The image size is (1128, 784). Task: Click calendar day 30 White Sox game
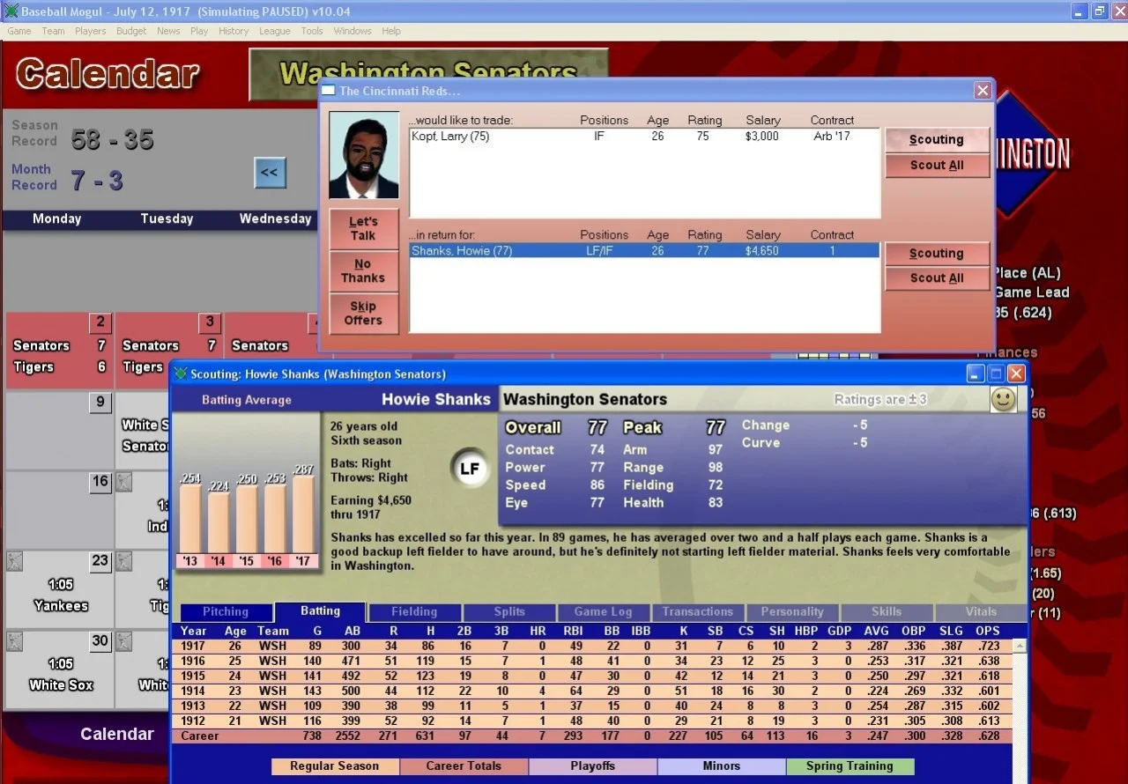point(59,669)
